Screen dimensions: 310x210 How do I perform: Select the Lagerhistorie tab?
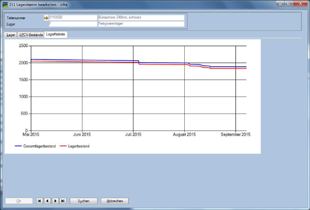coord(56,35)
